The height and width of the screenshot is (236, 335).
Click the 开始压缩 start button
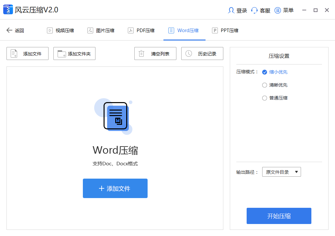coord(279,216)
